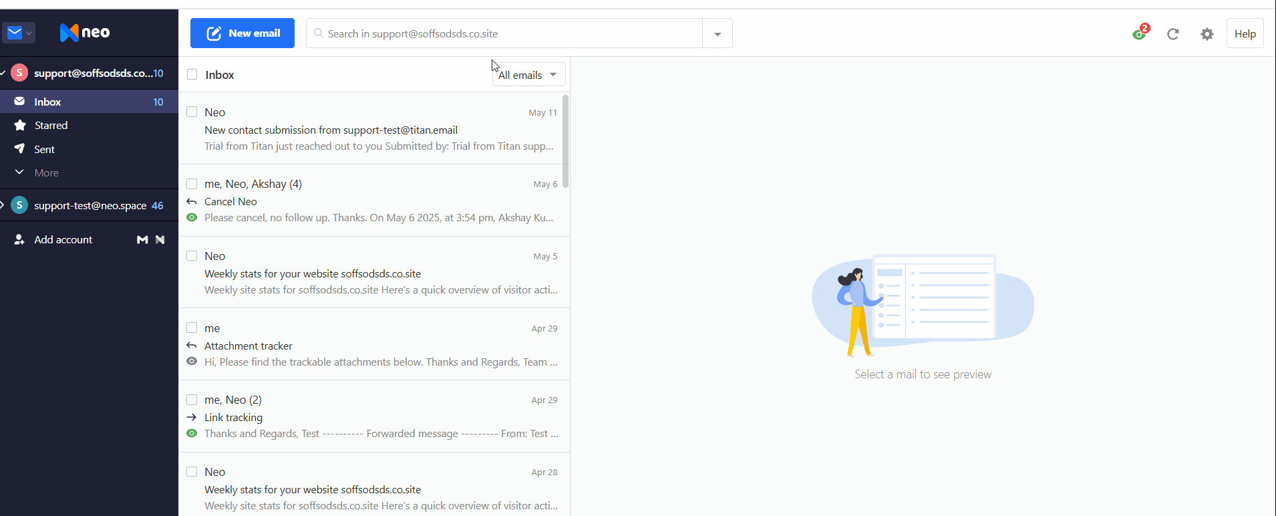Click Add account link
Viewport: 1276px width, 516px height.
point(63,239)
